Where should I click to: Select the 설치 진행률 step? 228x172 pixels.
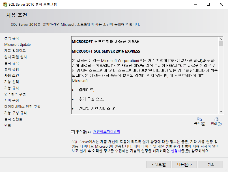point(13,119)
